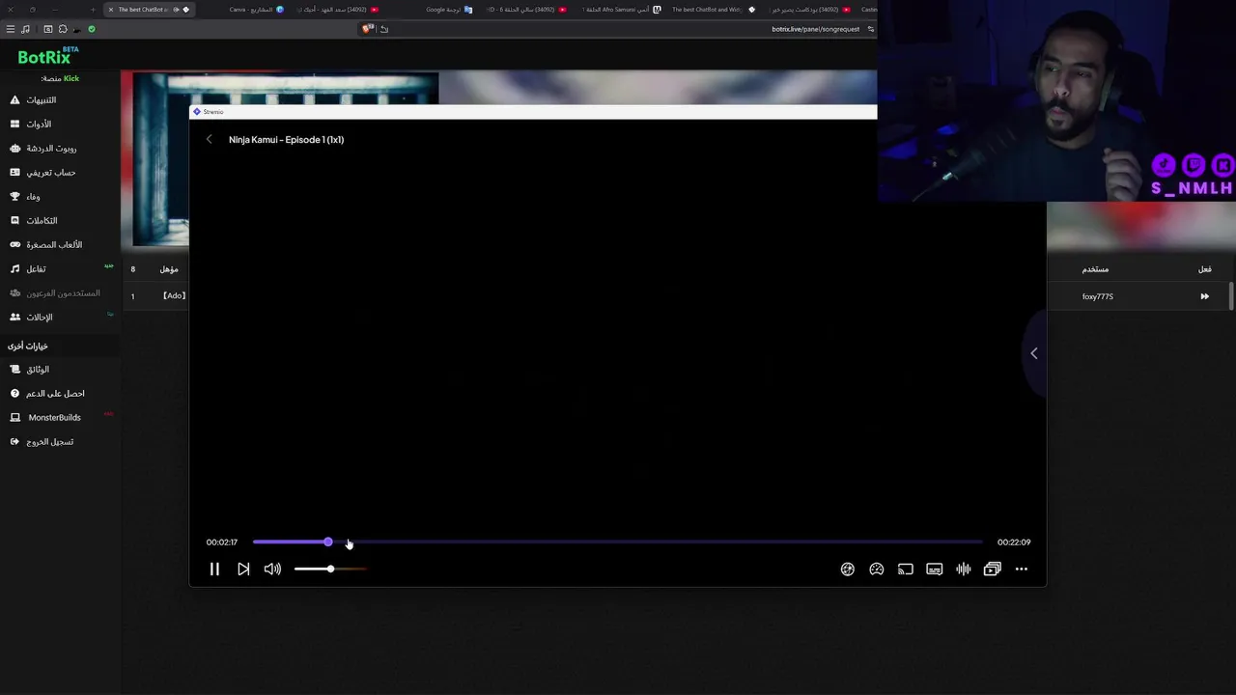Click the browser extensions puzzle icon
1236x695 pixels.
pyautogui.click(x=63, y=29)
